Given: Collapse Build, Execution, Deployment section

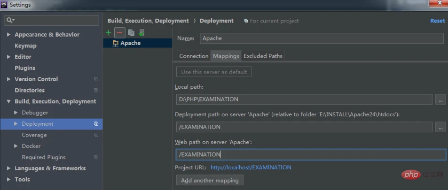Looking at the screenshot, I should (8, 101).
